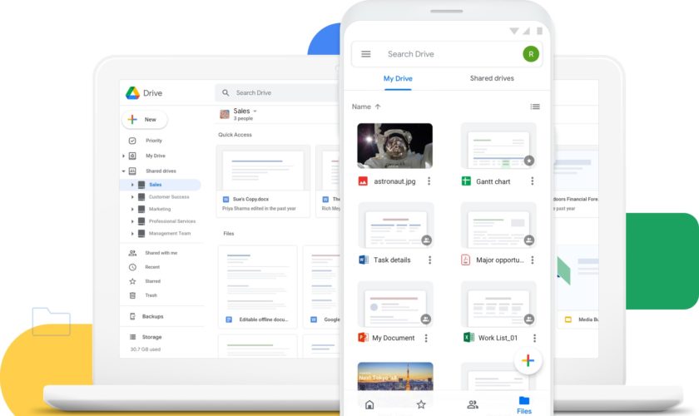The height and width of the screenshot is (416, 699).
Task: Open more options for astronaut.jpg
Action: tap(429, 181)
